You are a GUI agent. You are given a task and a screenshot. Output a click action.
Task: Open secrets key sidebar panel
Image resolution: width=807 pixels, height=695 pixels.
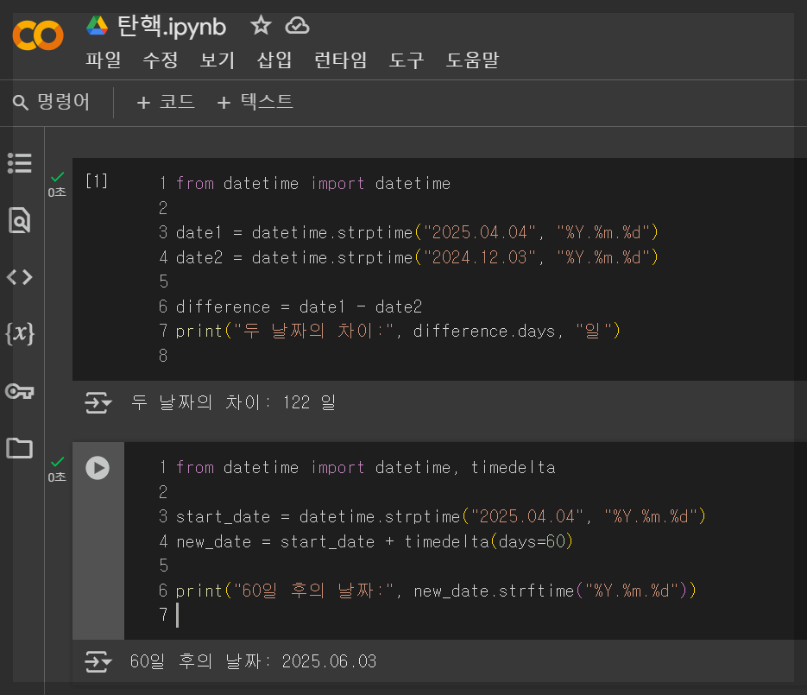coord(20,391)
